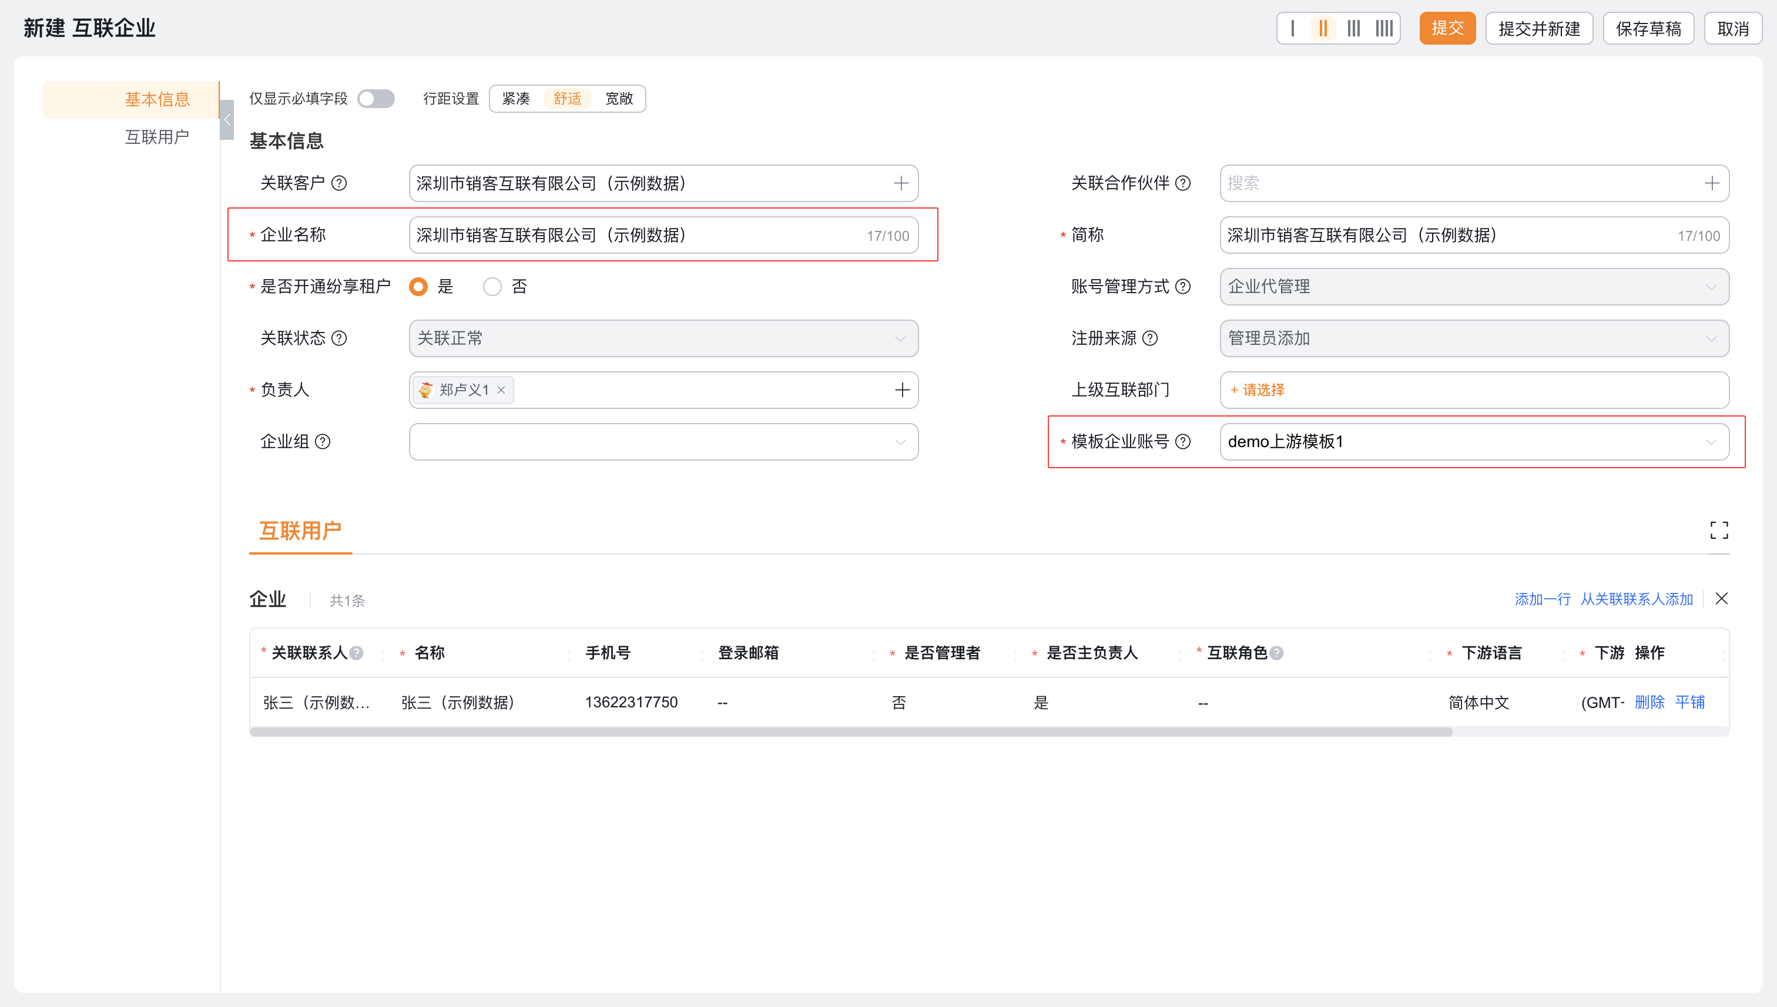1777x1007 pixels.
Task: Click 从关联联系人添加 link
Action: click(1637, 599)
